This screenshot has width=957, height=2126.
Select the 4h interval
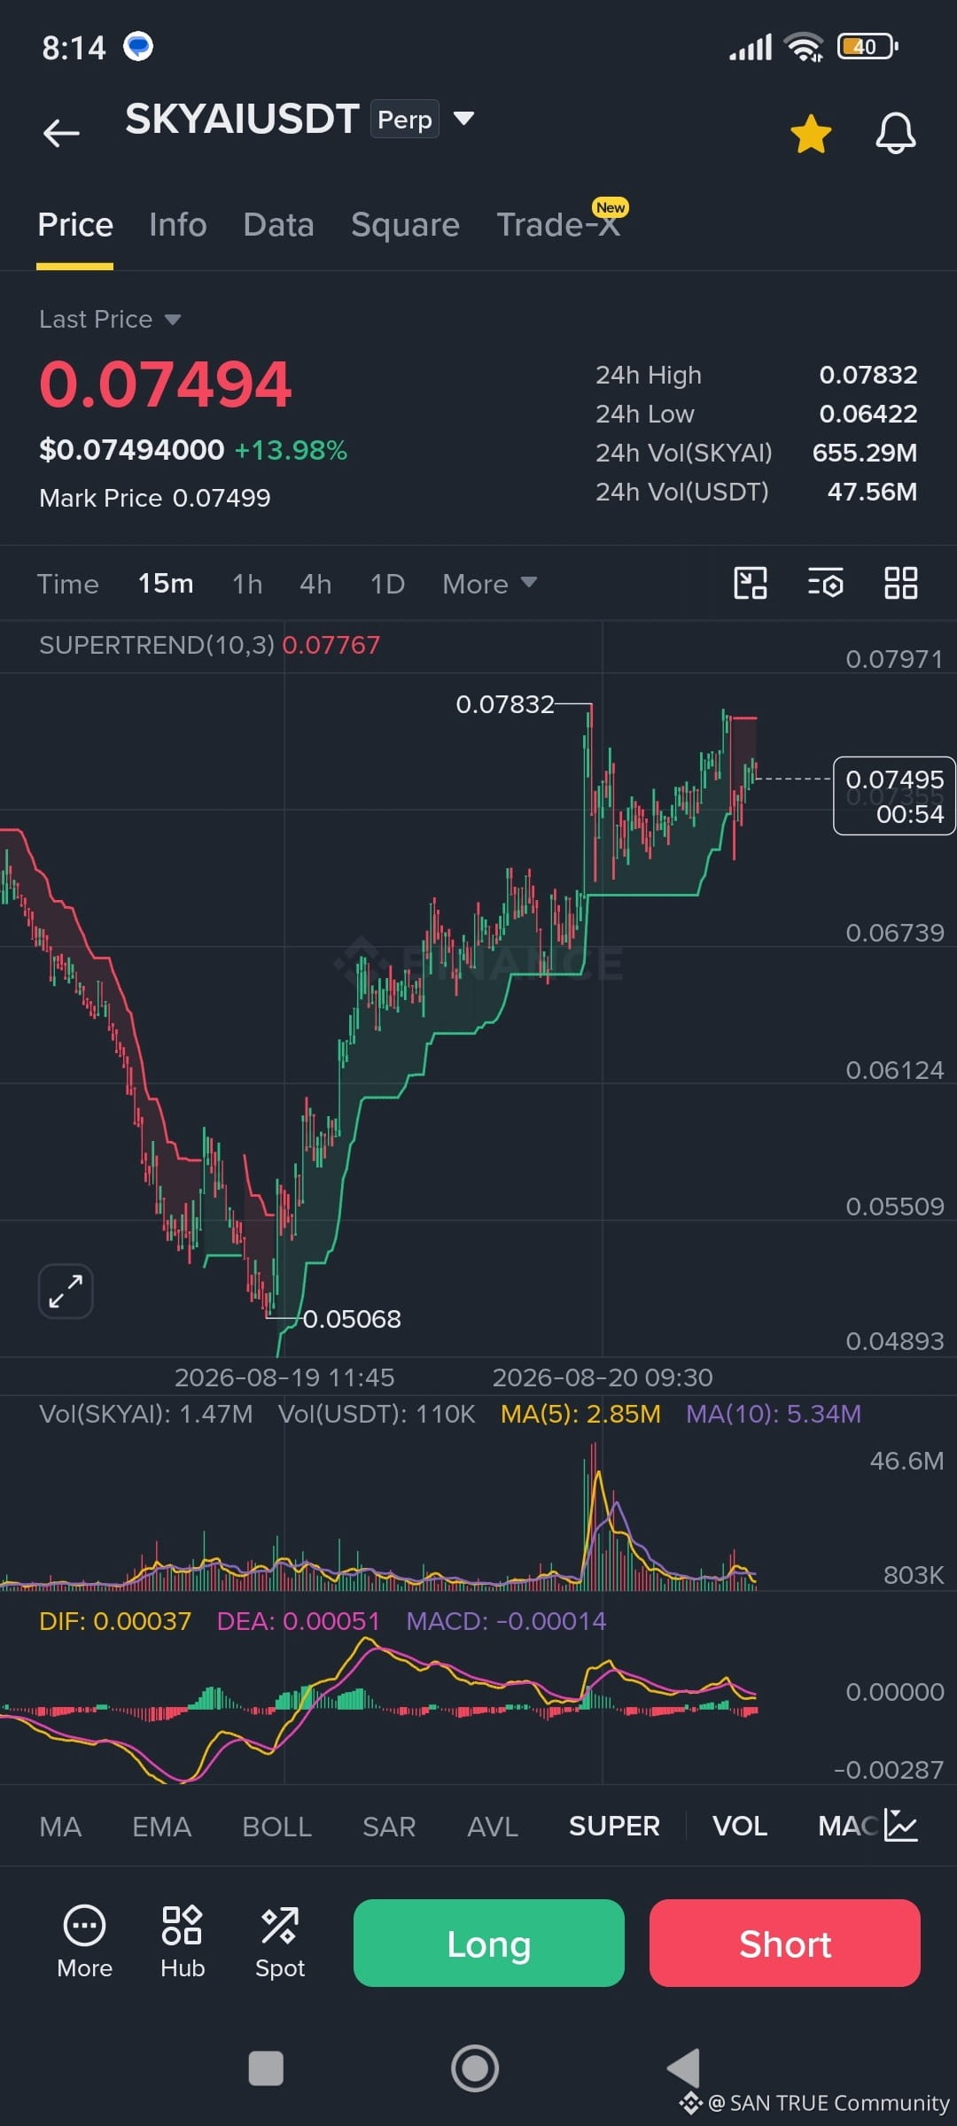315,584
